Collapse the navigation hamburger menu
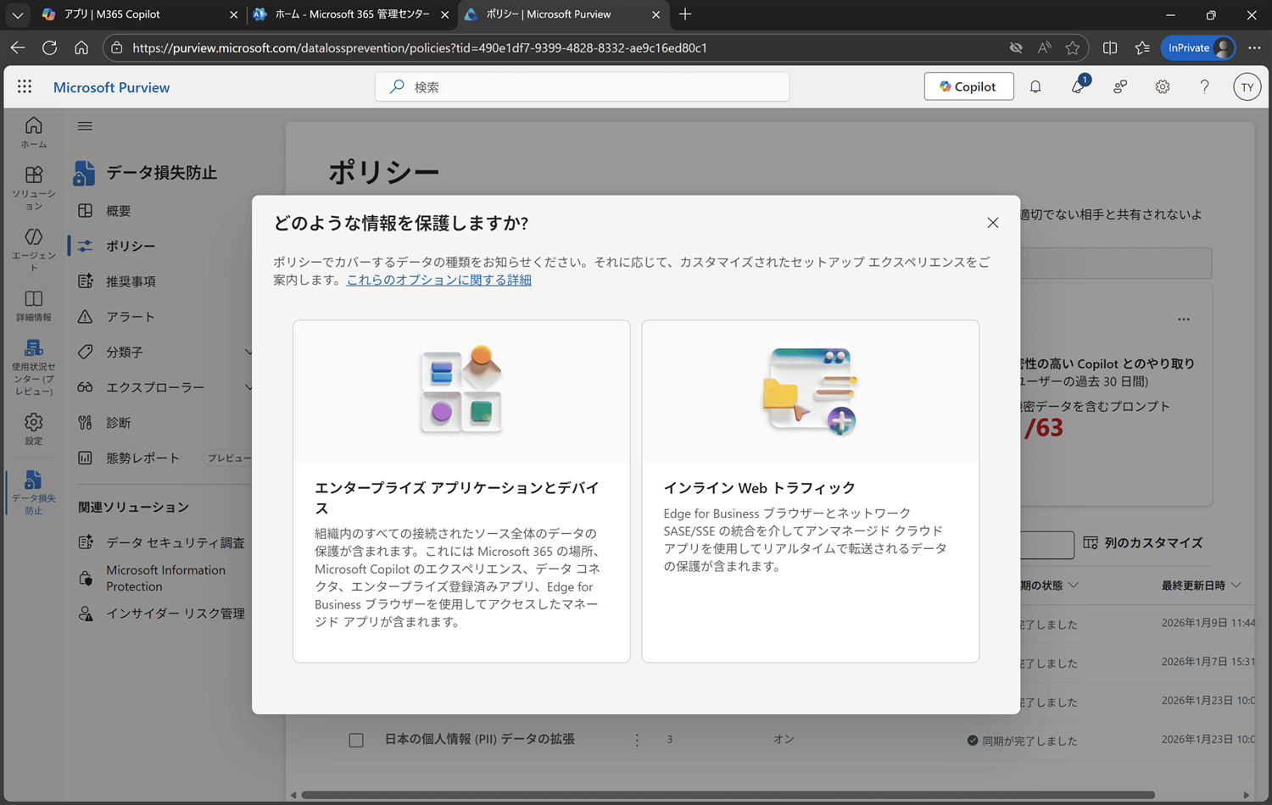 (85, 126)
